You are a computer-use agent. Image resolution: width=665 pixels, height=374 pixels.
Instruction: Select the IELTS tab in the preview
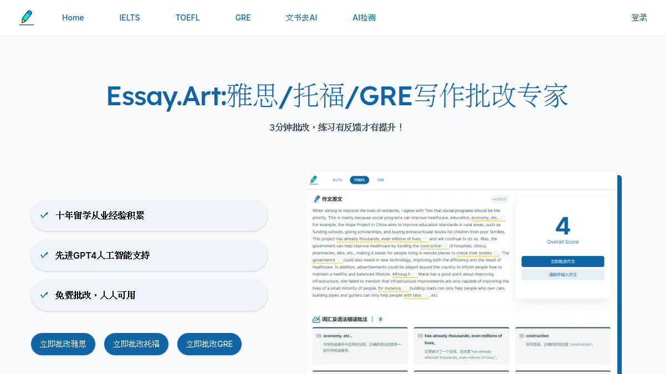point(337,180)
